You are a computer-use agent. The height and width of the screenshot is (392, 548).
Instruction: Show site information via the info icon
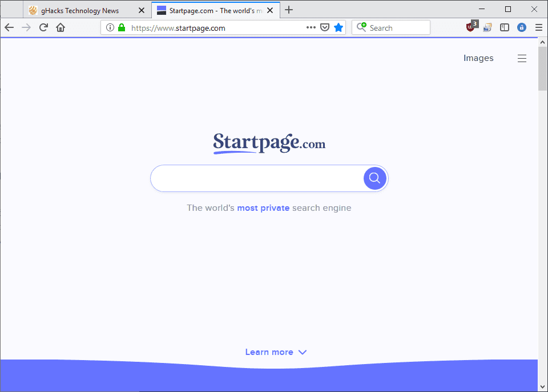click(110, 27)
